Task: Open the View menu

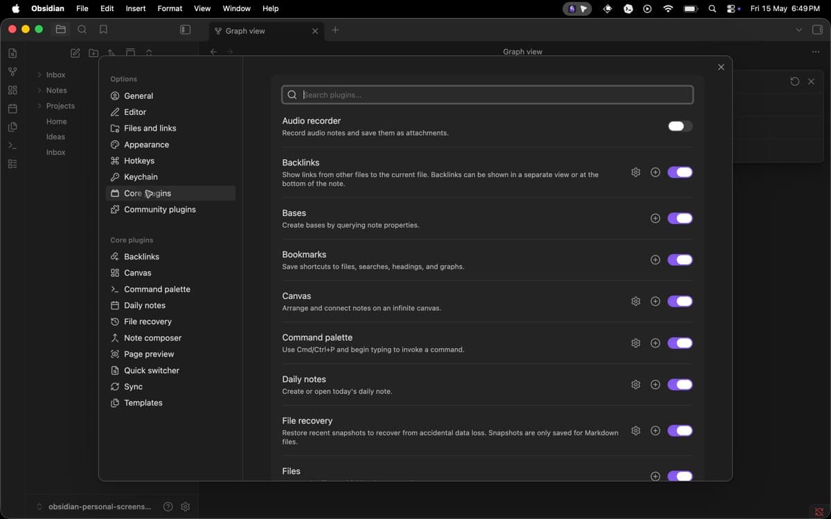Action: tap(202, 8)
